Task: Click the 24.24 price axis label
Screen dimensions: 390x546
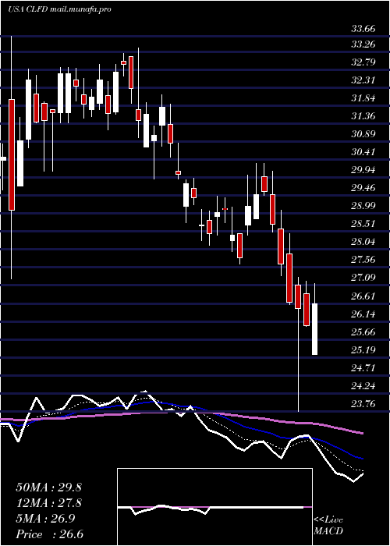Action: (363, 386)
